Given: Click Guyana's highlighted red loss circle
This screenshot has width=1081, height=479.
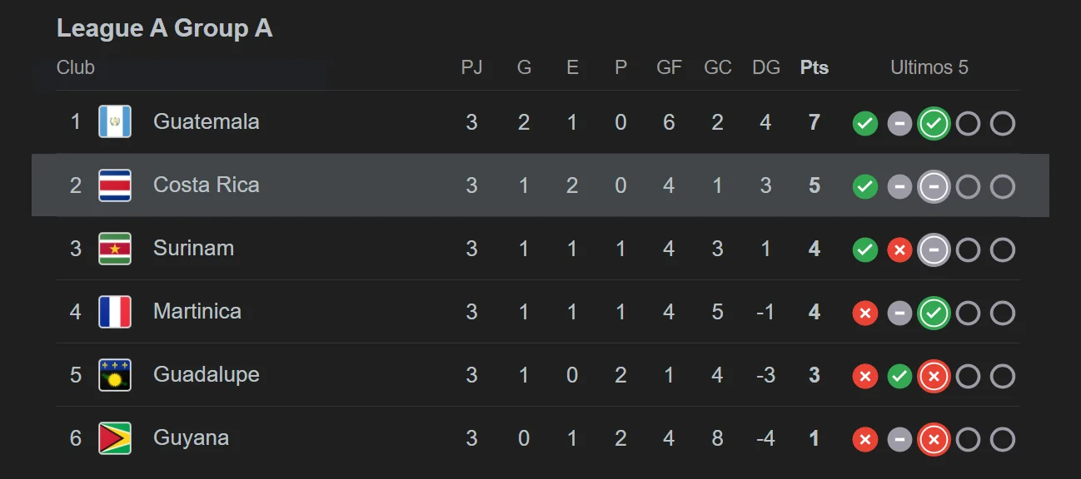Looking at the screenshot, I should pos(934,440).
